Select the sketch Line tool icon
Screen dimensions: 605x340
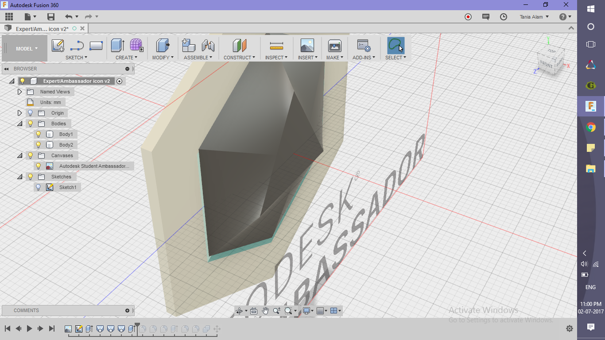[x=77, y=46]
